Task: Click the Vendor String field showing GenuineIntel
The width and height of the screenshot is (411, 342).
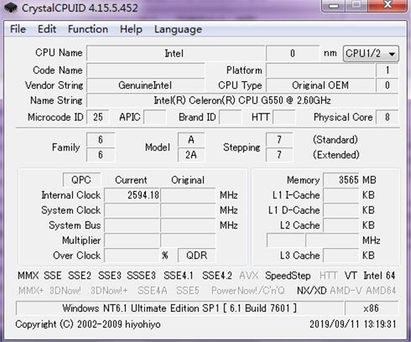Action: point(145,86)
